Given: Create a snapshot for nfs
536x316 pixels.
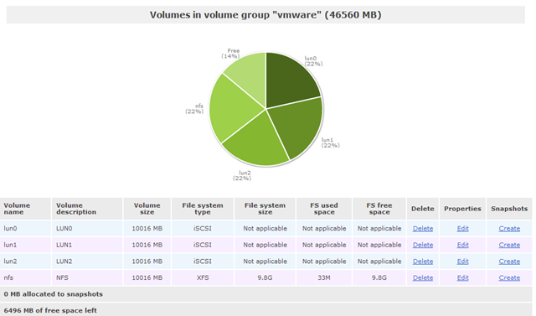Looking at the screenshot, I should [509, 277].
